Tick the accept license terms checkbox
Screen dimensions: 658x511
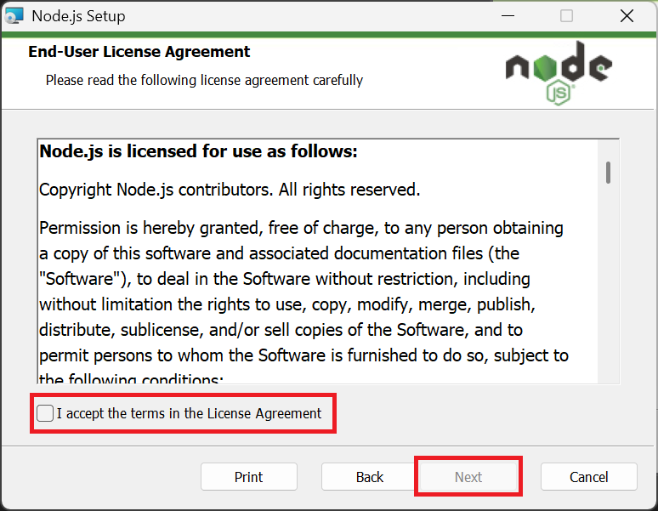click(x=45, y=414)
